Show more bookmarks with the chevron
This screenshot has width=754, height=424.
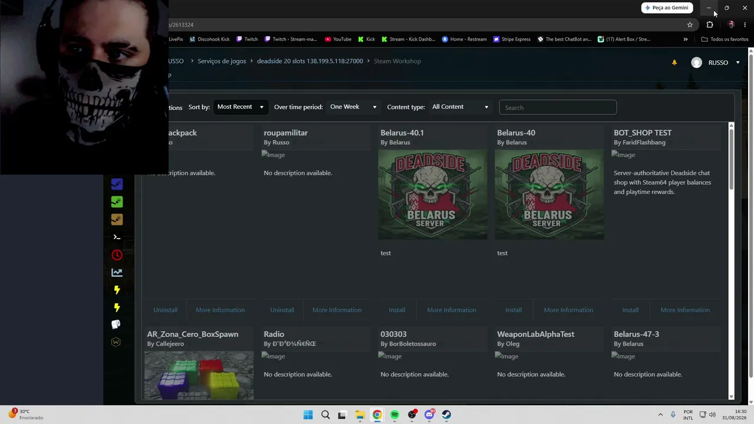click(685, 39)
